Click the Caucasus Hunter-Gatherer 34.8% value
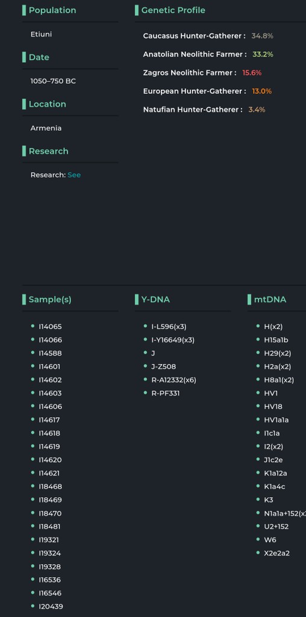Image resolution: width=306 pixels, height=617 pixels. pyautogui.click(x=263, y=36)
